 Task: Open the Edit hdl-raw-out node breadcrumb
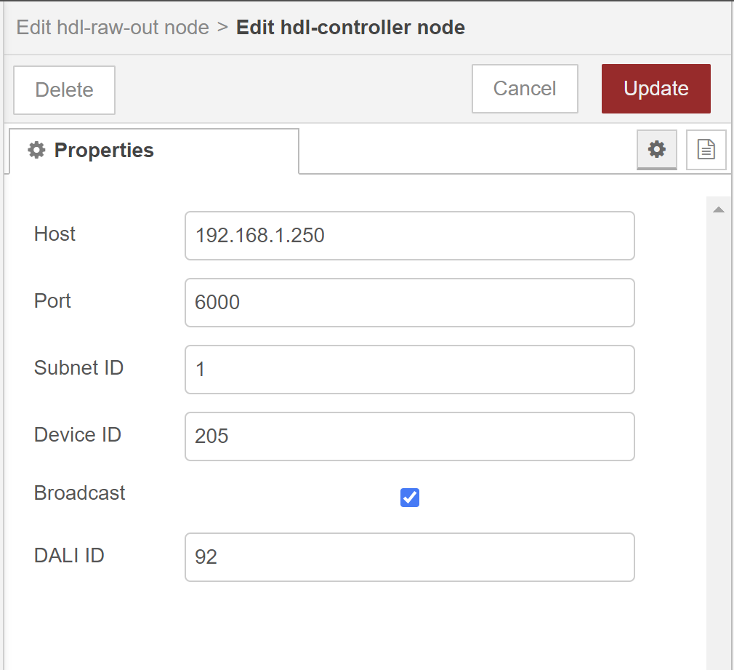112,27
